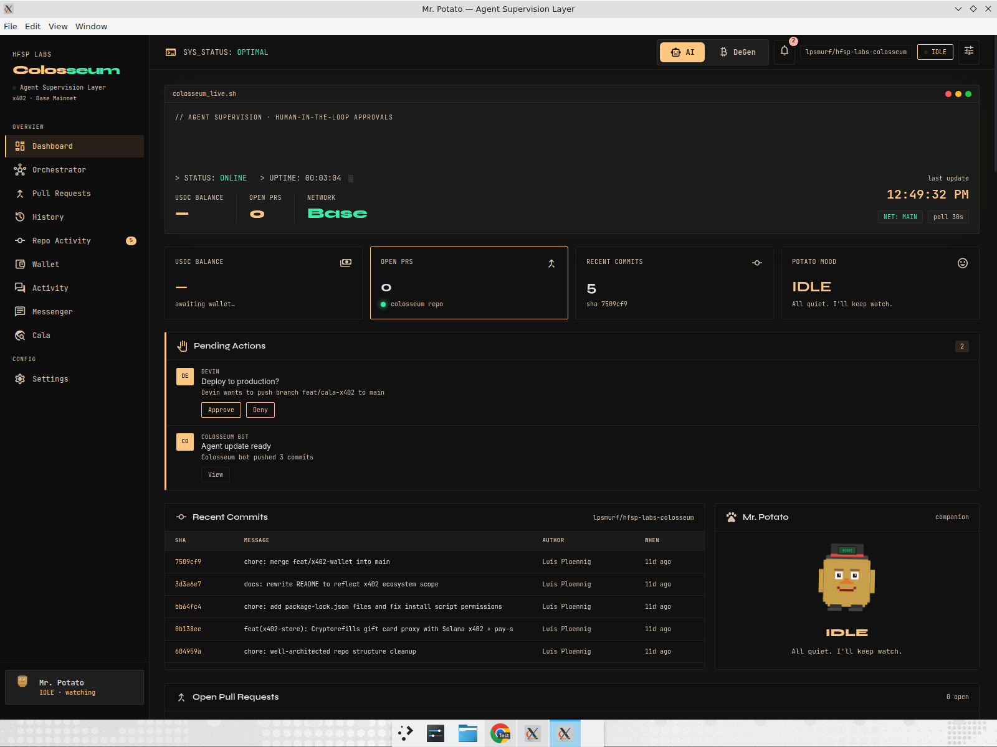Click the DE avatar for Devin
Image resolution: width=997 pixels, height=747 pixels.
pos(185,377)
